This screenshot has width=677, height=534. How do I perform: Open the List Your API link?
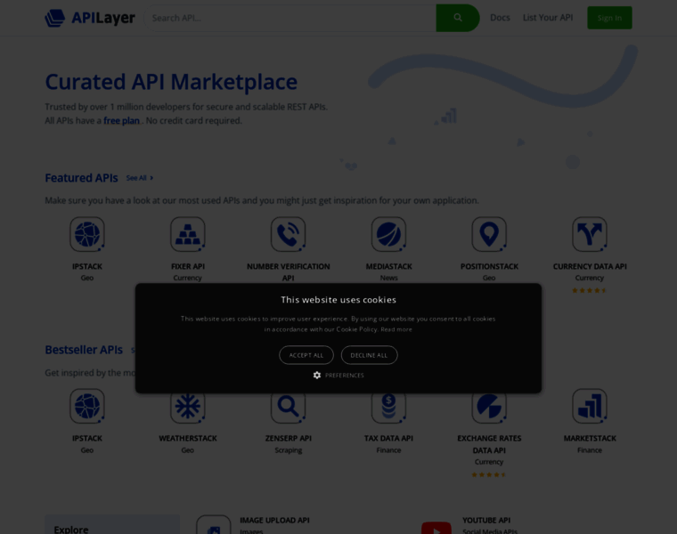click(548, 18)
